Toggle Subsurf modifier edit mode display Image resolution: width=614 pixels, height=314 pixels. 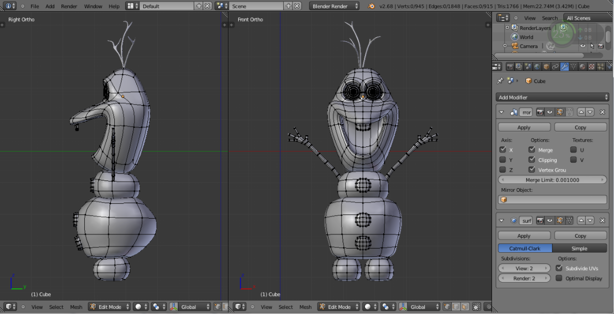point(560,221)
